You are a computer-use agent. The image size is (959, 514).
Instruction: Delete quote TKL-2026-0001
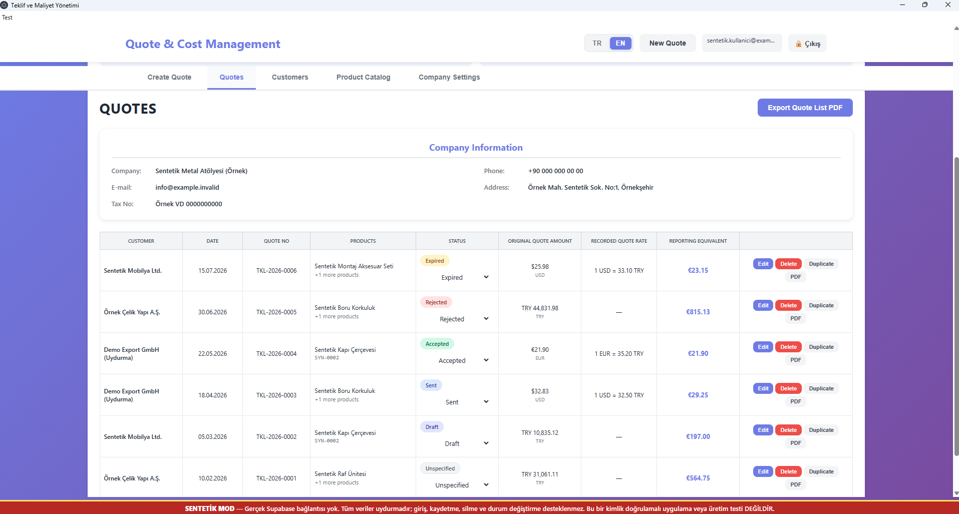788,471
